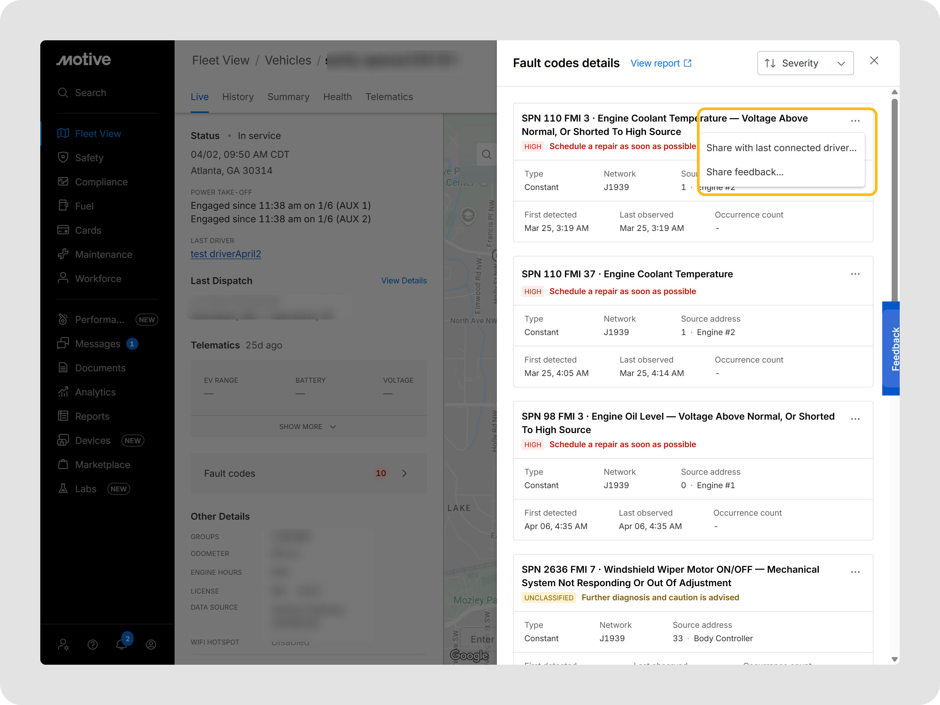The width and height of the screenshot is (940, 705).
Task: Click the 'Telematics 25d ago' heading
Action: pos(236,345)
